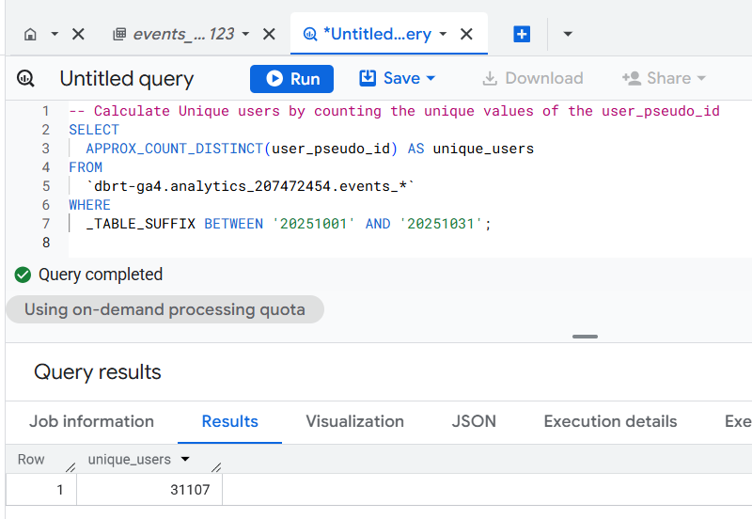The image size is (752, 519).
Task: Close the home tab
Action: point(78,35)
